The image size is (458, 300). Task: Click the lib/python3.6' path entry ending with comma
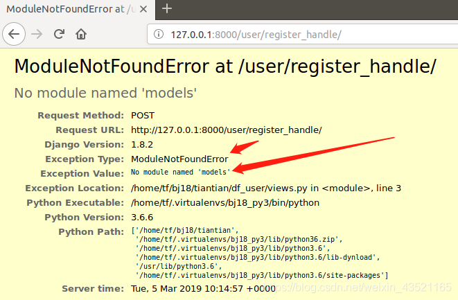pos(233,248)
